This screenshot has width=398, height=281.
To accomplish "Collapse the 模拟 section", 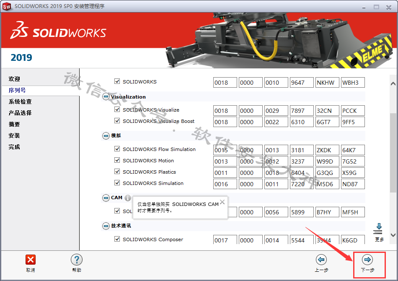I will point(106,136).
